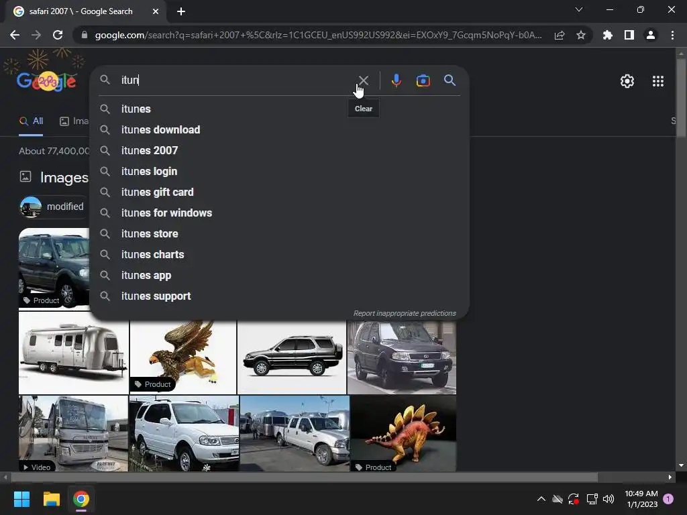Open Chrome profile menu
The height and width of the screenshot is (515, 687).
coord(650,35)
